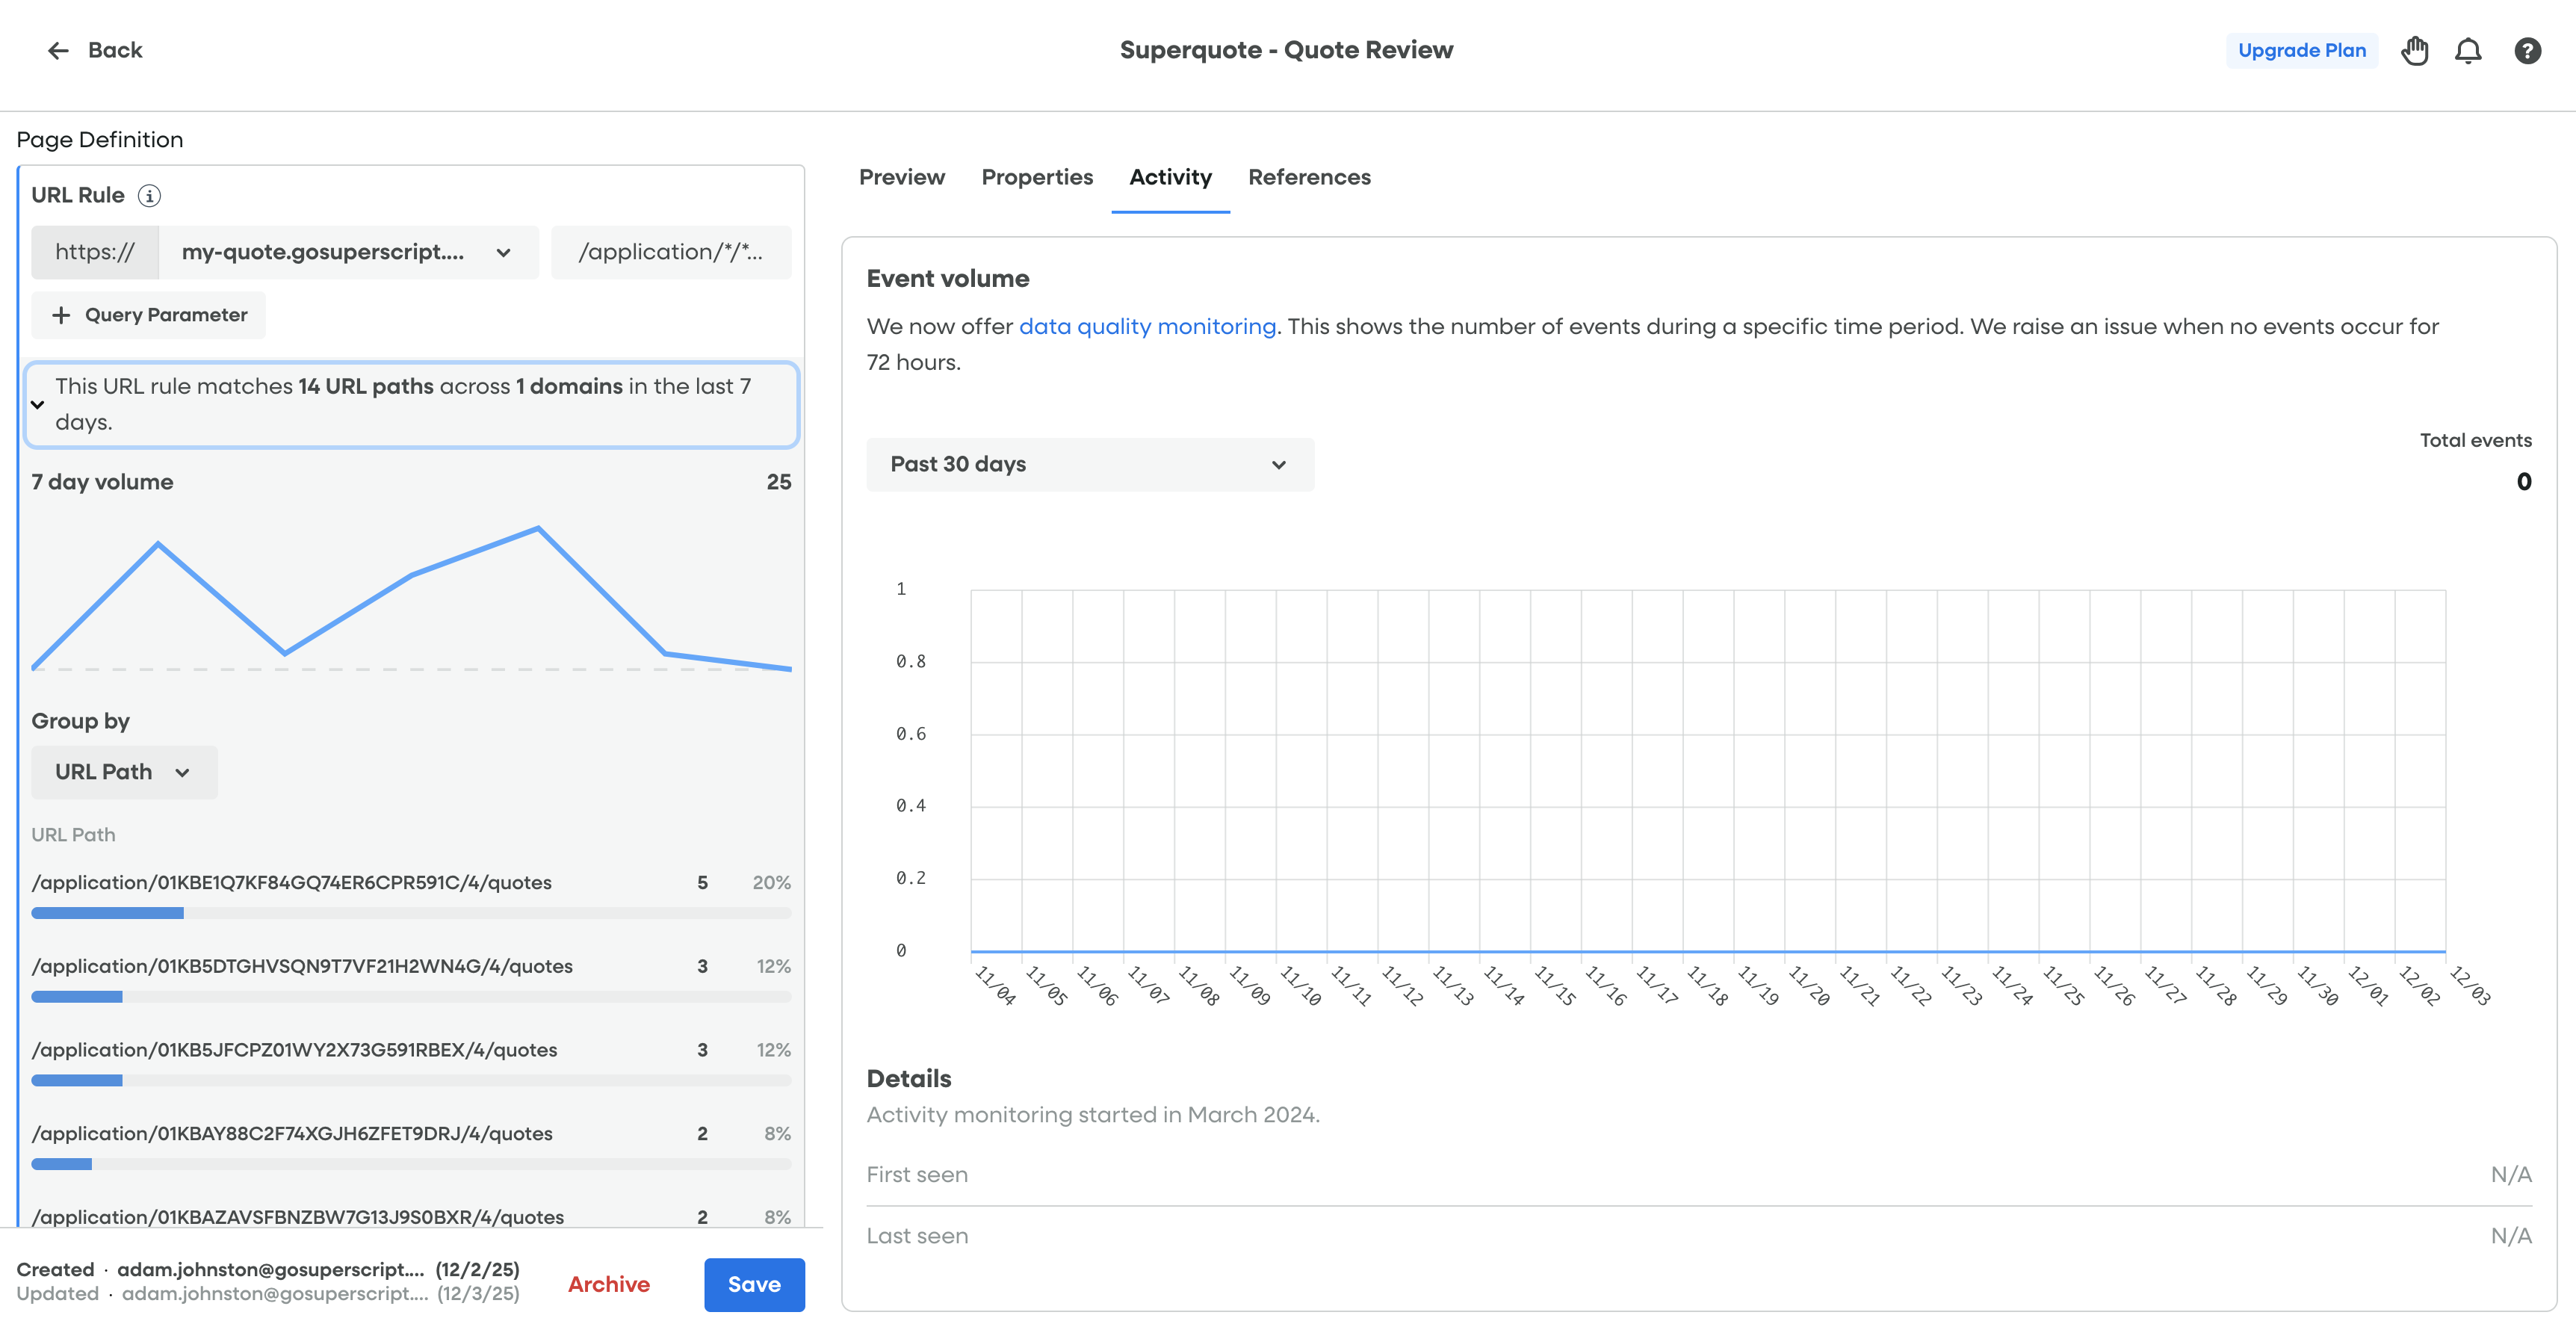Click the Archive button
2576x1327 pixels.
pyautogui.click(x=608, y=1285)
